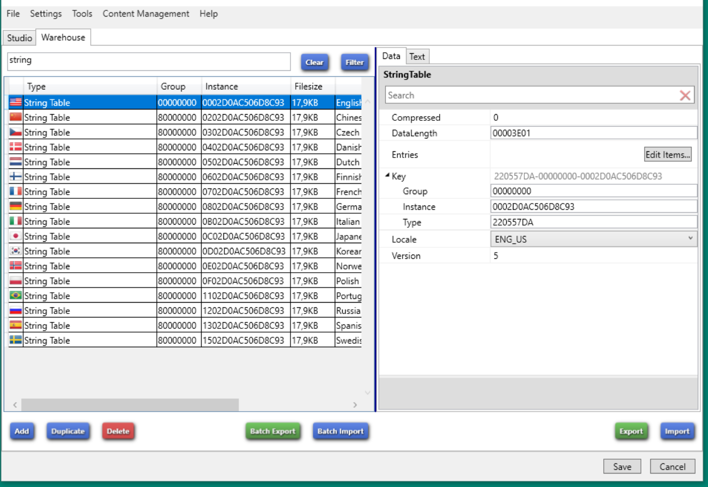Click the scroll right arrow of resource list

355,405
